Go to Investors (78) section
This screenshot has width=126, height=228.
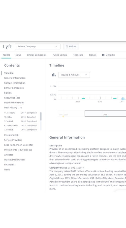click(x=11, y=135)
